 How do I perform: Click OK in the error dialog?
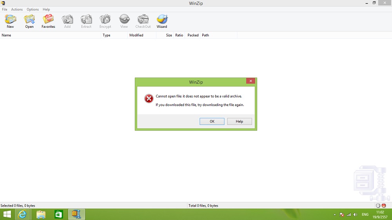(x=212, y=121)
